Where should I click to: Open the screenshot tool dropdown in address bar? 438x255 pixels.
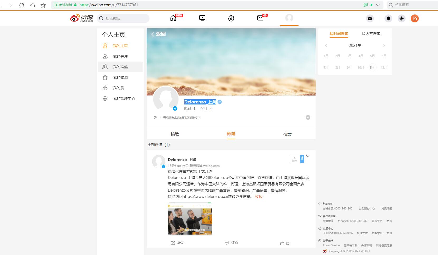click(x=378, y=5)
